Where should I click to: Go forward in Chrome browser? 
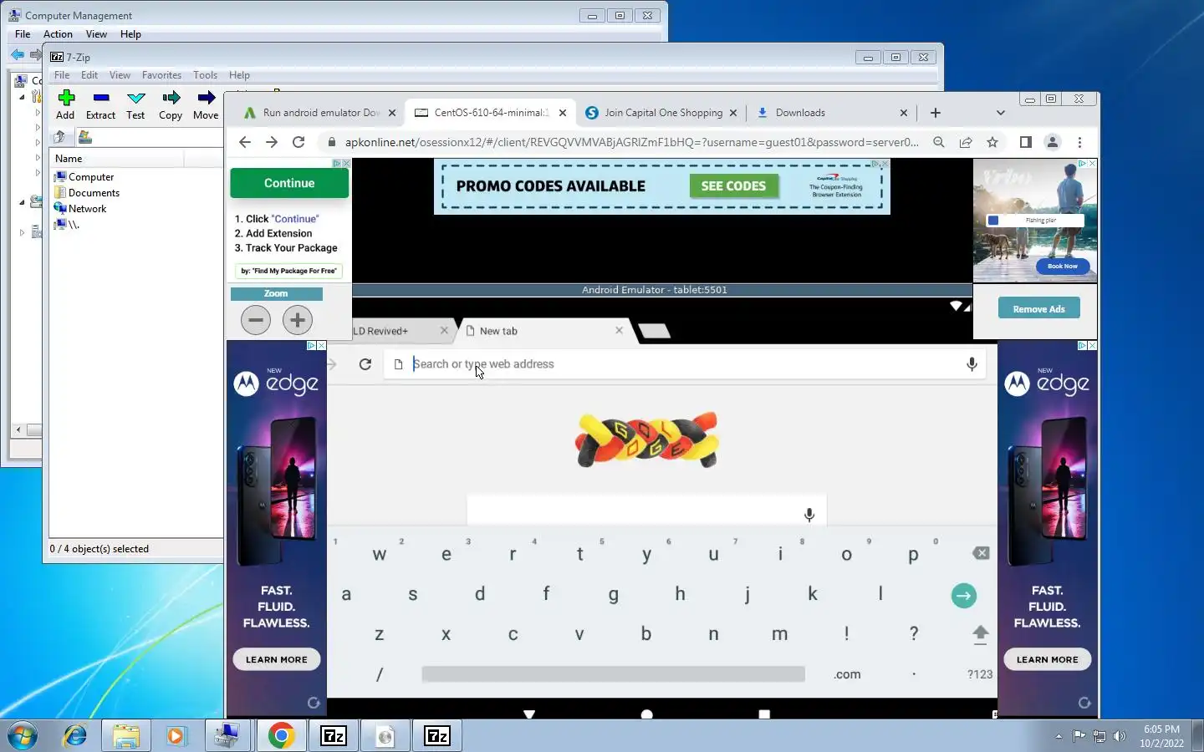click(x=272, y=142)
